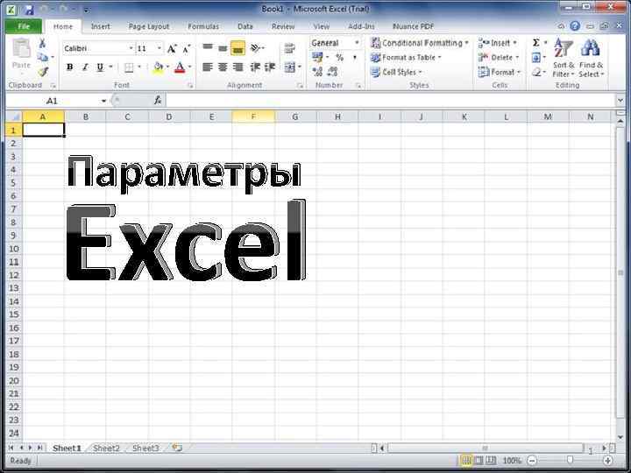Zoom in with the plus button

[607, 461]
